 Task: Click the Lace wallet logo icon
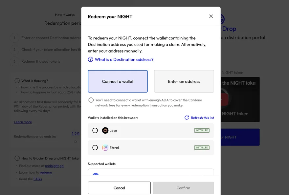pos(105,130)
